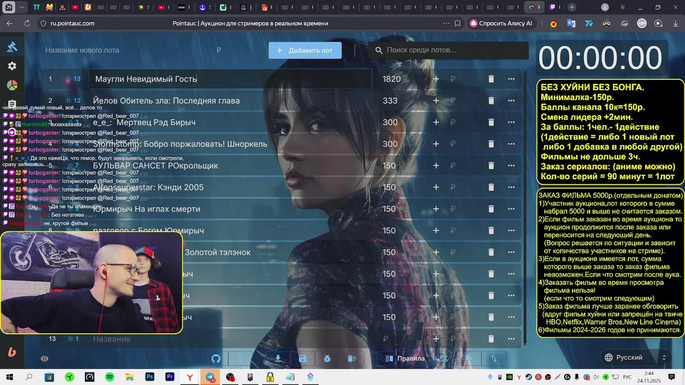Open the browser tab list dropdown arrow

[x=22, y=7]
